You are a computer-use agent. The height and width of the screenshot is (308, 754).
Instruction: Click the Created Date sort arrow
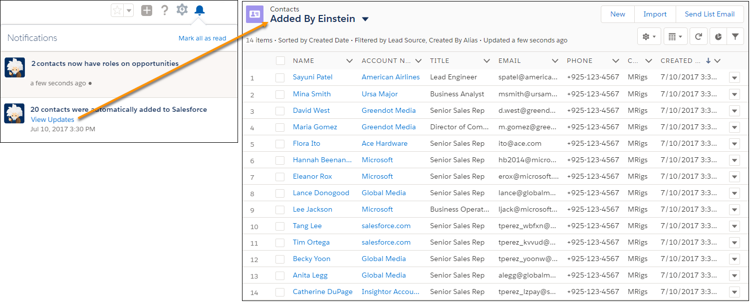click(x=708, y=61)
